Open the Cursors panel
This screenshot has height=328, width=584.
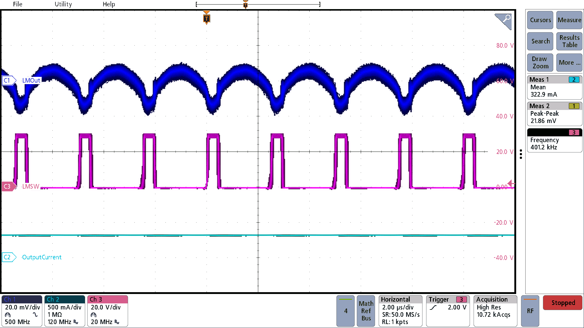click(540, 20)
